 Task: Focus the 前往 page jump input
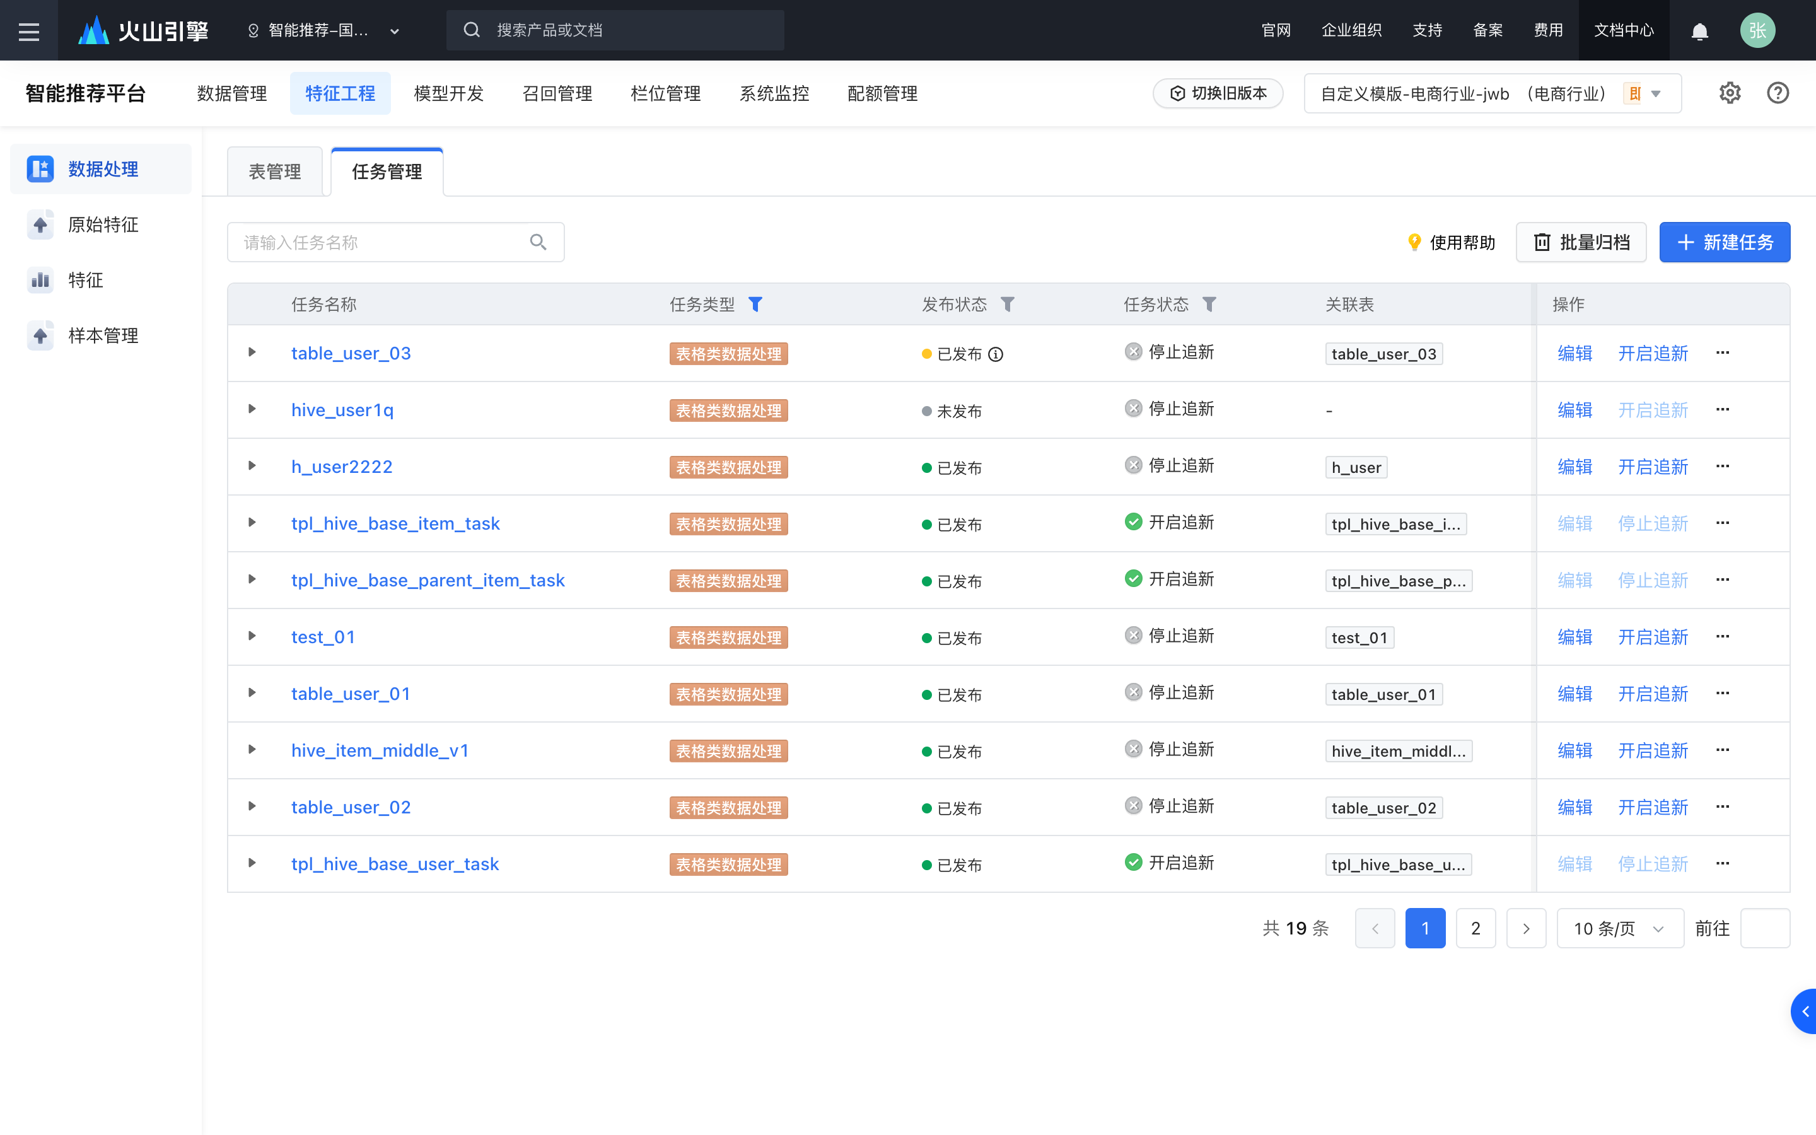coord(1765,929)
